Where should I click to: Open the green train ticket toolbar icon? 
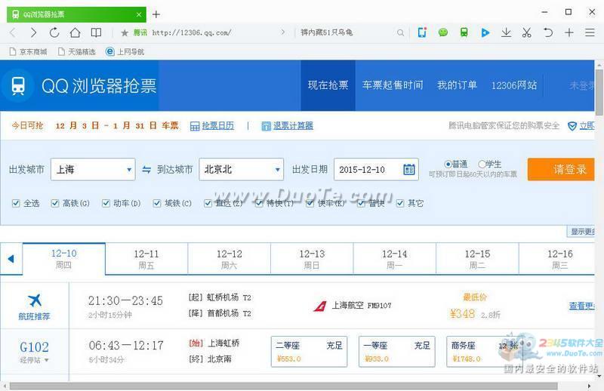coord(464,32)
